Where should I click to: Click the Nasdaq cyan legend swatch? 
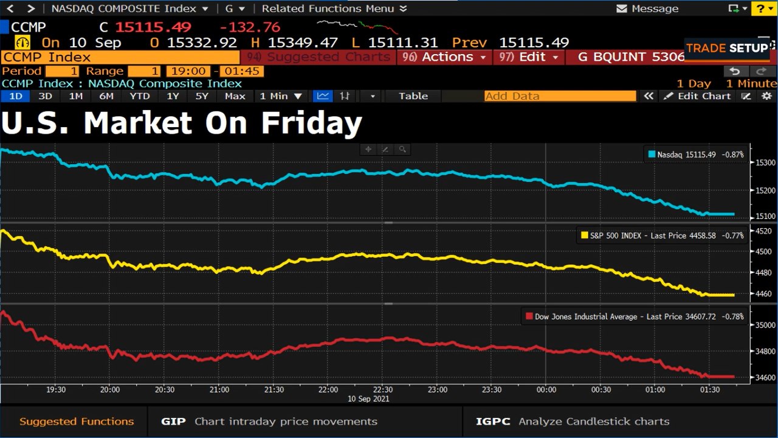coord(652,155)
